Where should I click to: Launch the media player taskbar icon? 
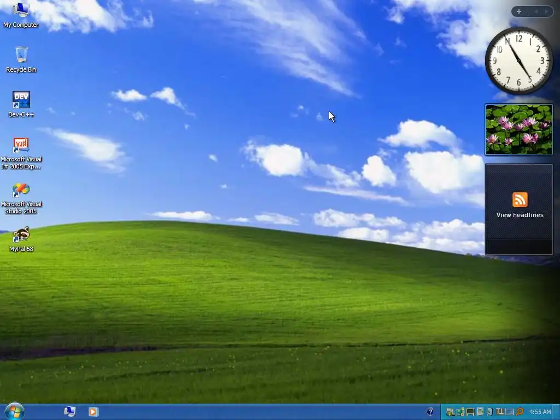tap(93, 412)
